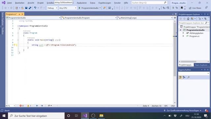Screen dimensions: 211x119
Task: Click the New Project toolbar icon
Action: 16,8
